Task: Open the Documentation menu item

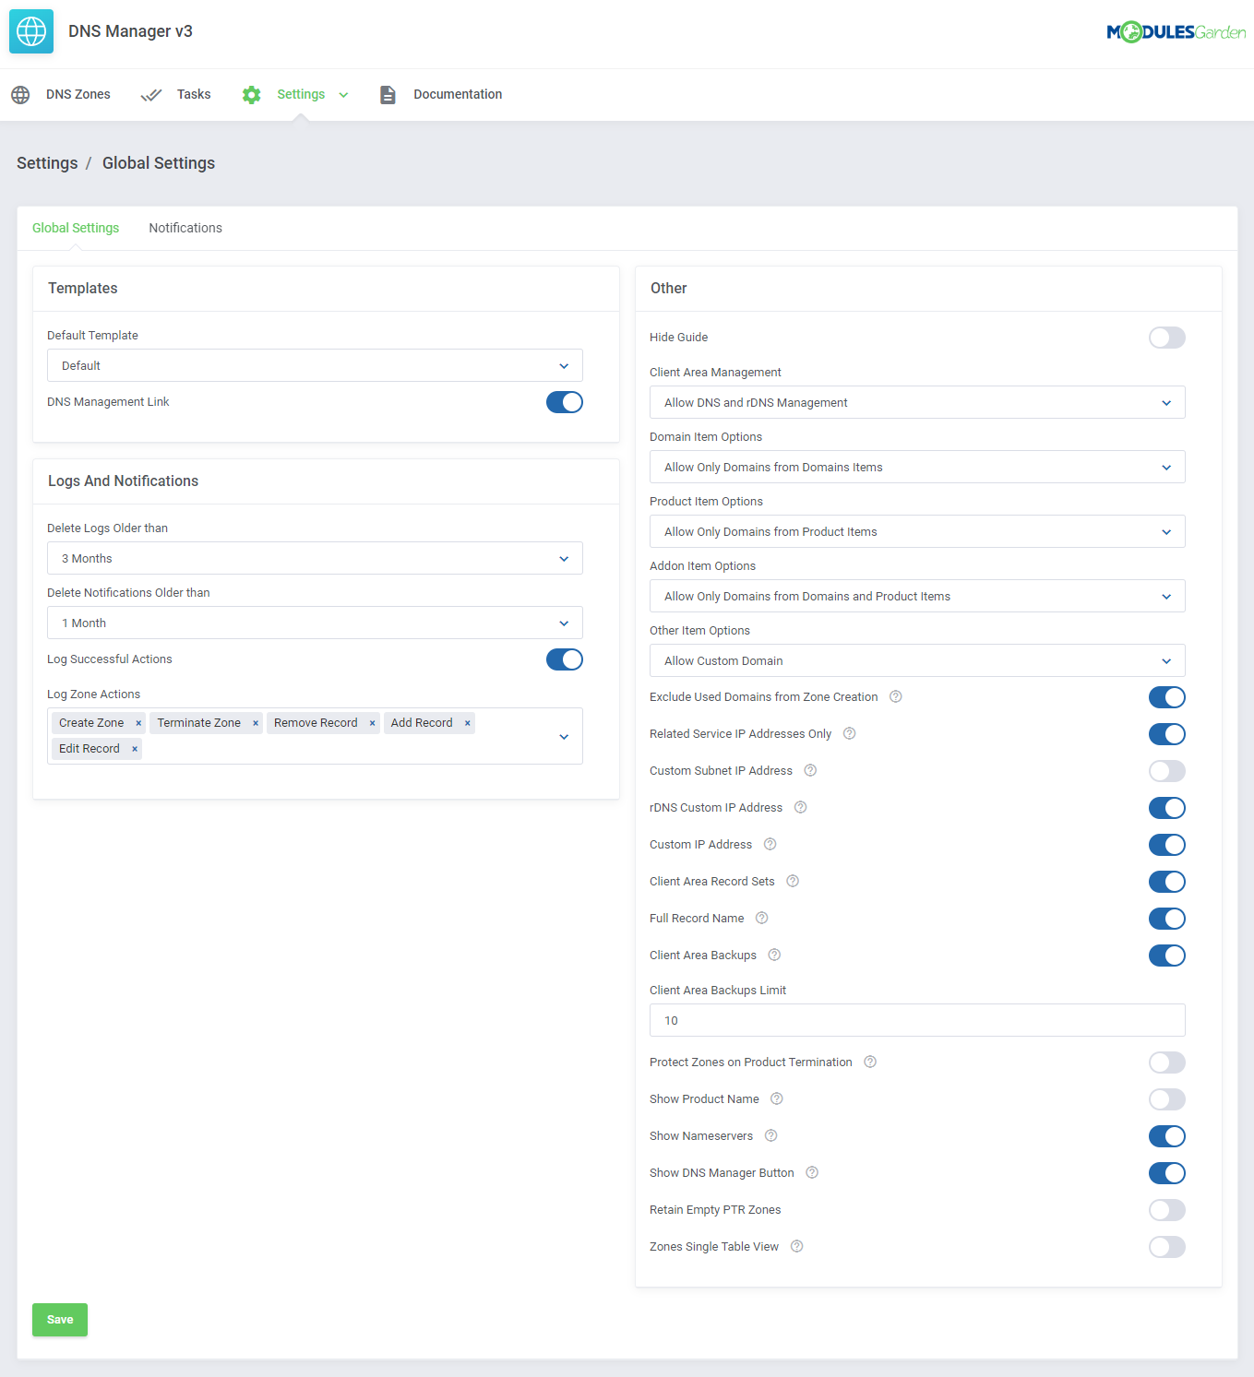Action: click(x=440, y=95)
